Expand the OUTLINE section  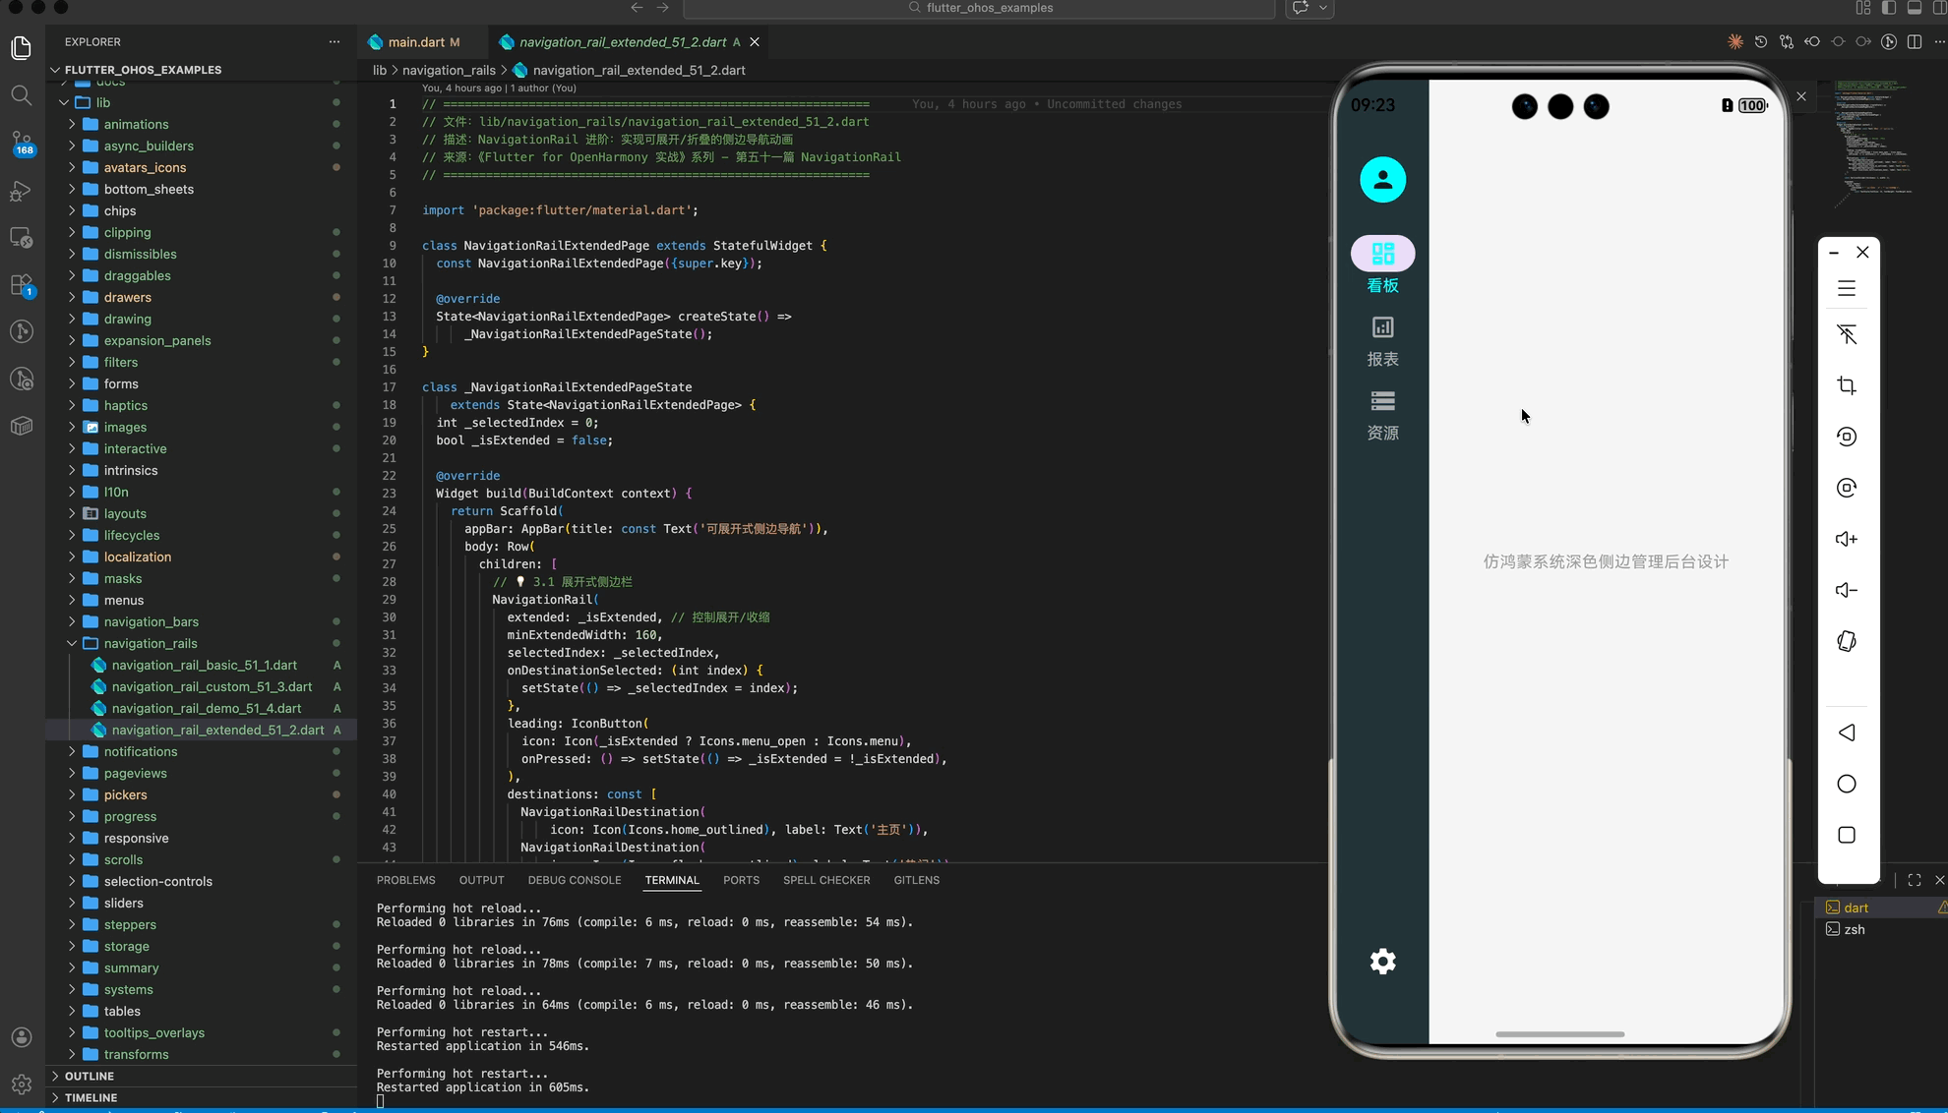point(89,1076)
